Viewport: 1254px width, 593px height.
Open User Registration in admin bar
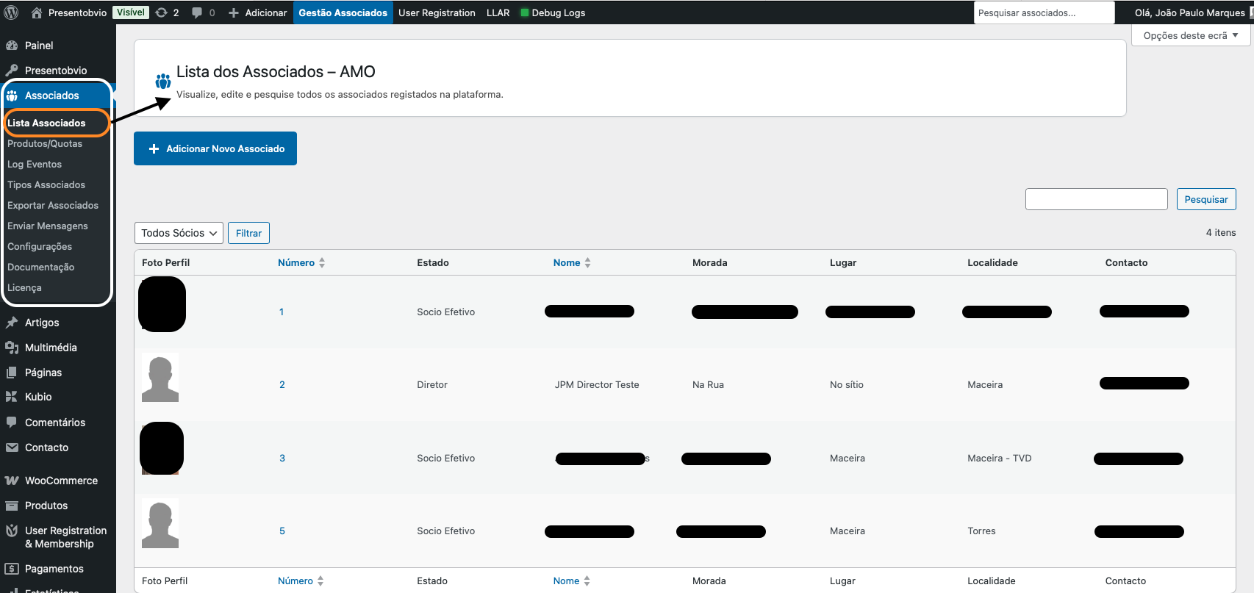[437, 12]
